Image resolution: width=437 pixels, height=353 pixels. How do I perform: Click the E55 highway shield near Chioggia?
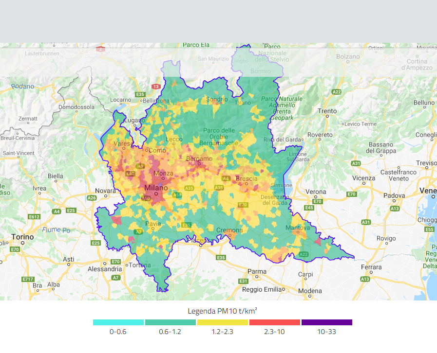(429, 229)
